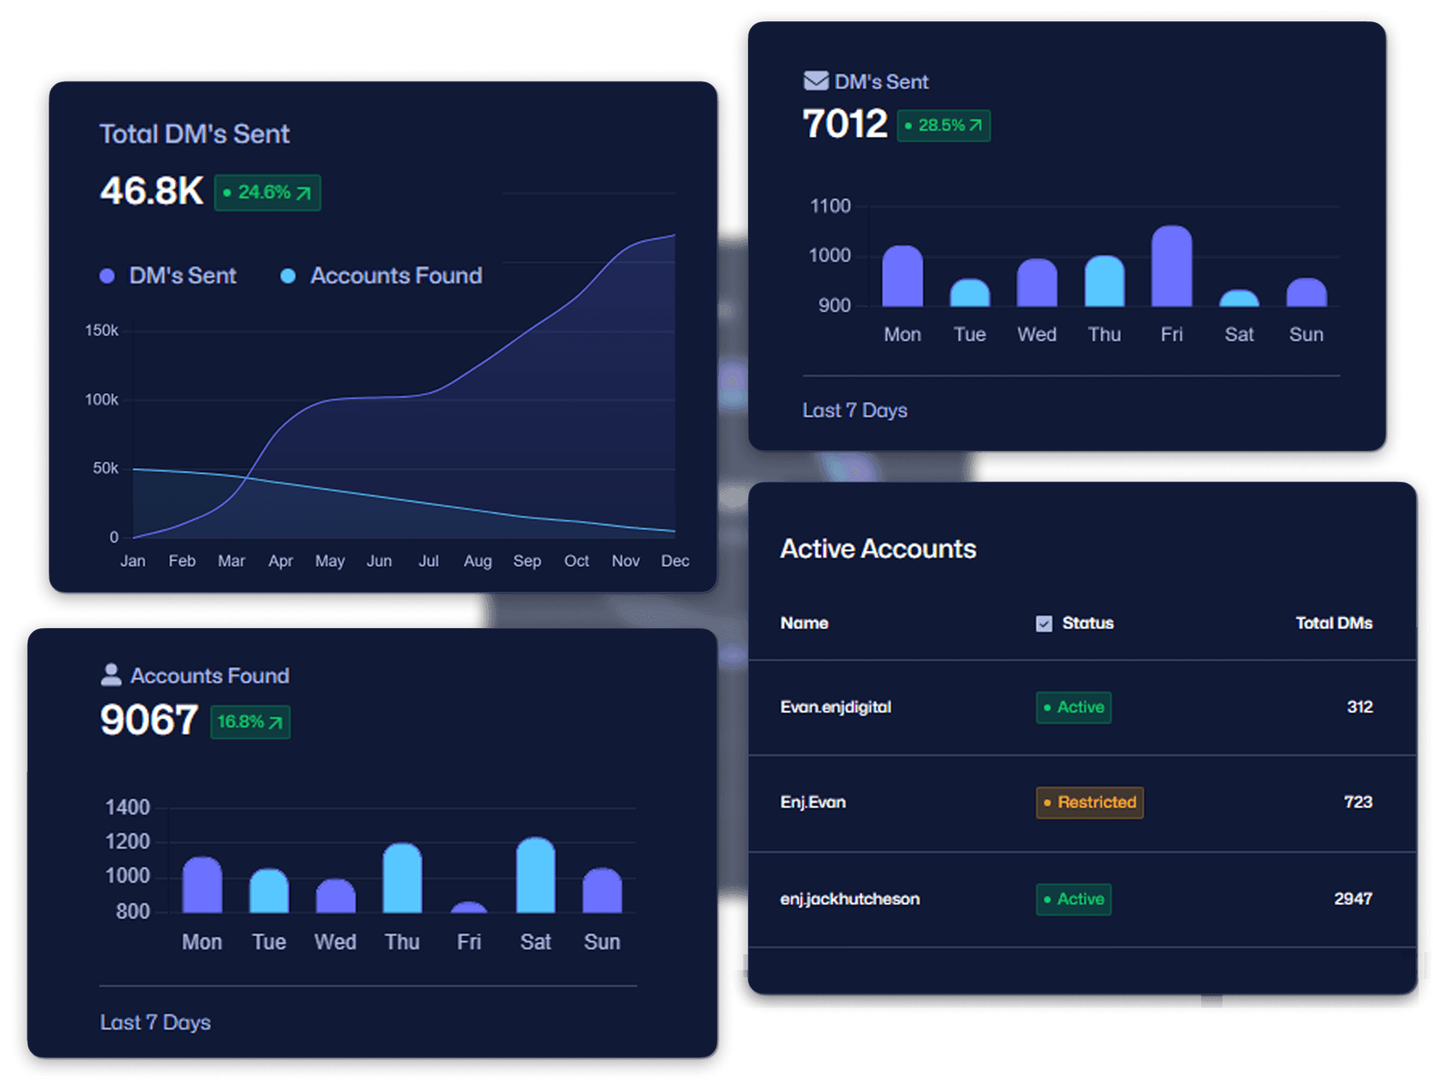
Task: Click the person icon beside Accounts Found
Action: click(109, 674)
